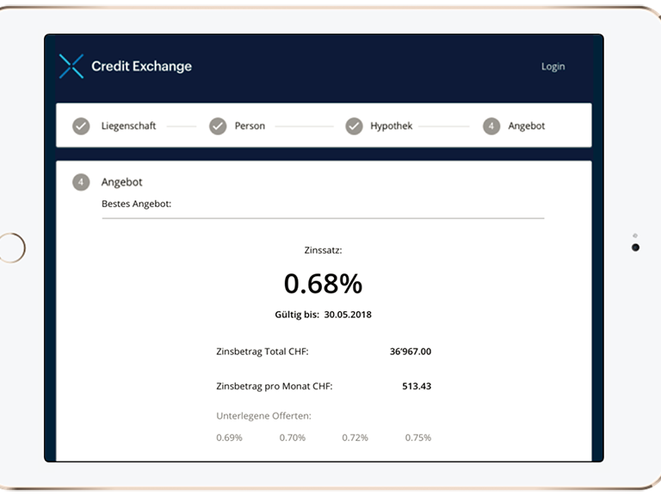Go to the Liegenschaft step
Viewport: 661px width, 496px height.
[128, 126]
